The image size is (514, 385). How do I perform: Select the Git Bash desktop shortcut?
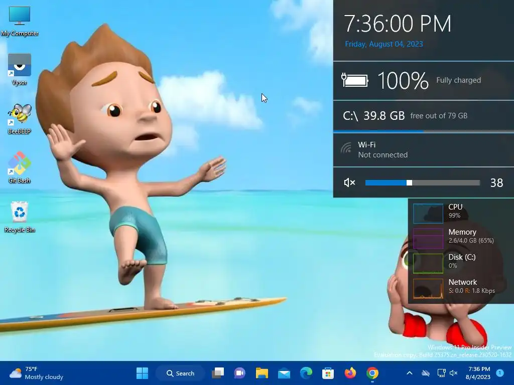pyautogui.click(x=20, y=167)
